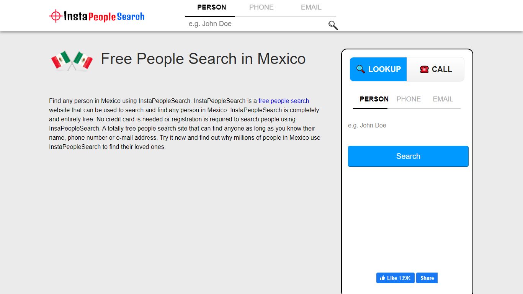
Task: Choose the widget PERSON tab
Action: tap(374, 99)
